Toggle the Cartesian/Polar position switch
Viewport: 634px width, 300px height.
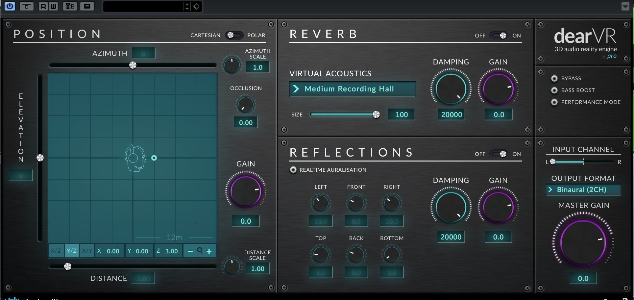pos(234,35)
